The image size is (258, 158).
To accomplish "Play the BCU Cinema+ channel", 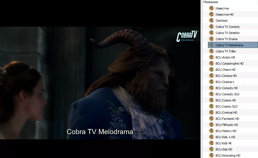I will (225, 82).
